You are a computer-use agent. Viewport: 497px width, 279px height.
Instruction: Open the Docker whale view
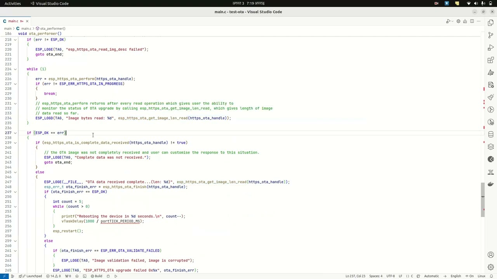coord(491,184)
